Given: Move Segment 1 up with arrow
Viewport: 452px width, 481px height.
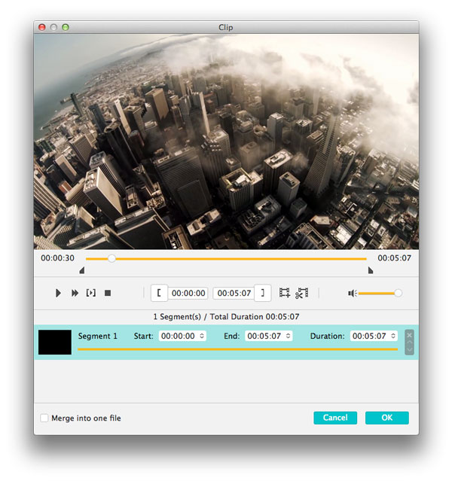Looking at the screenshot, I should coord(409,342).
